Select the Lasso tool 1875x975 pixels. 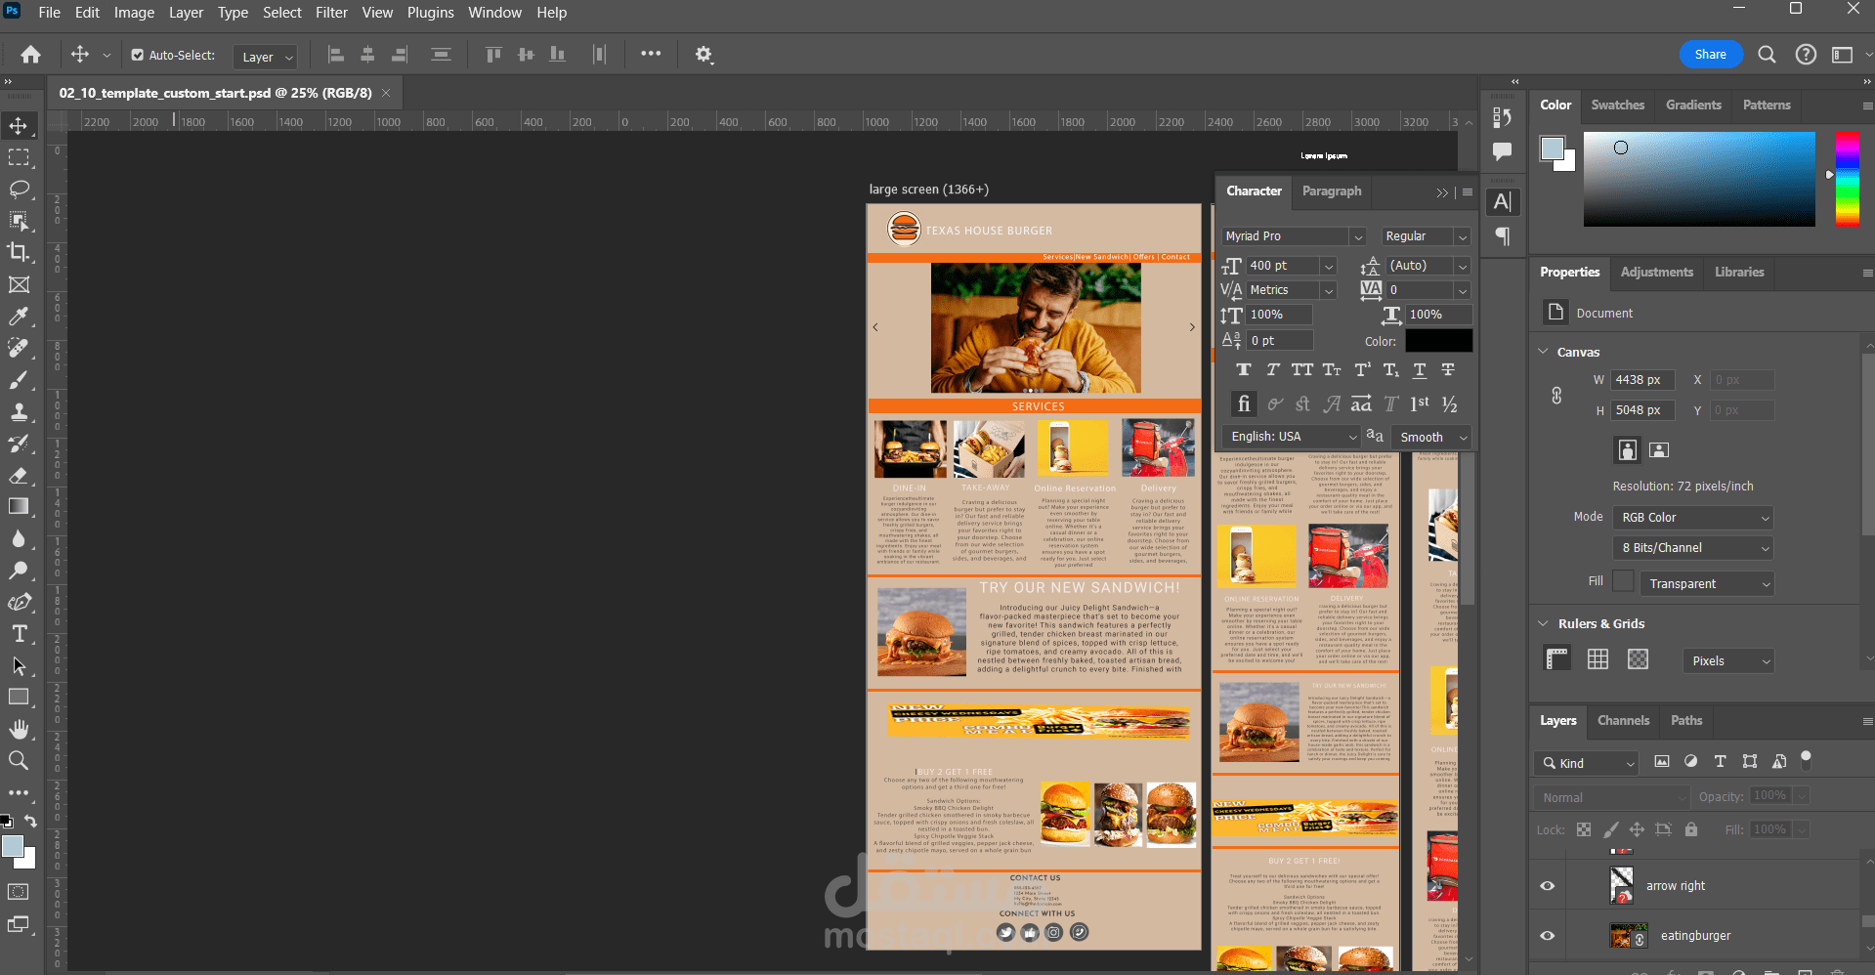tap(19, 189)
